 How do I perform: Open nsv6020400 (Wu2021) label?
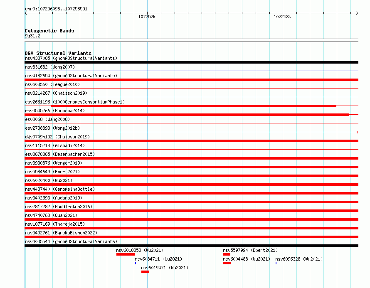49,180
